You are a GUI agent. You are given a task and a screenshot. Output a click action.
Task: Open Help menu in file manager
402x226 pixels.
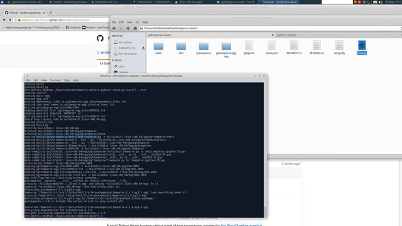coord(145,23)
